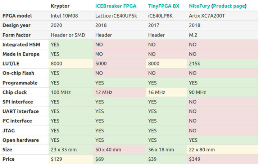Click the Kryptor price cell $129
Image resolution: width=259 pixels, height=165 pixels.
71,159
